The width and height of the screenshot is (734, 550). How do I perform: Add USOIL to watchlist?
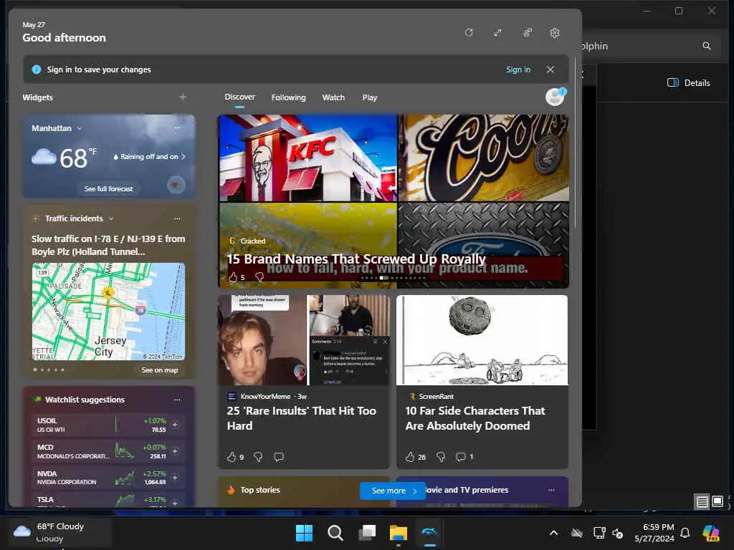(x=175, y=425)
